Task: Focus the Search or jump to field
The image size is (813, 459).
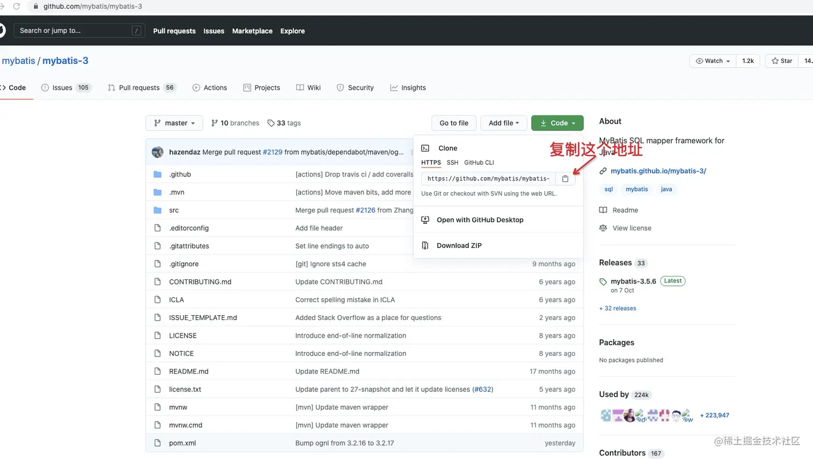Action: click(x=79, y=31)
